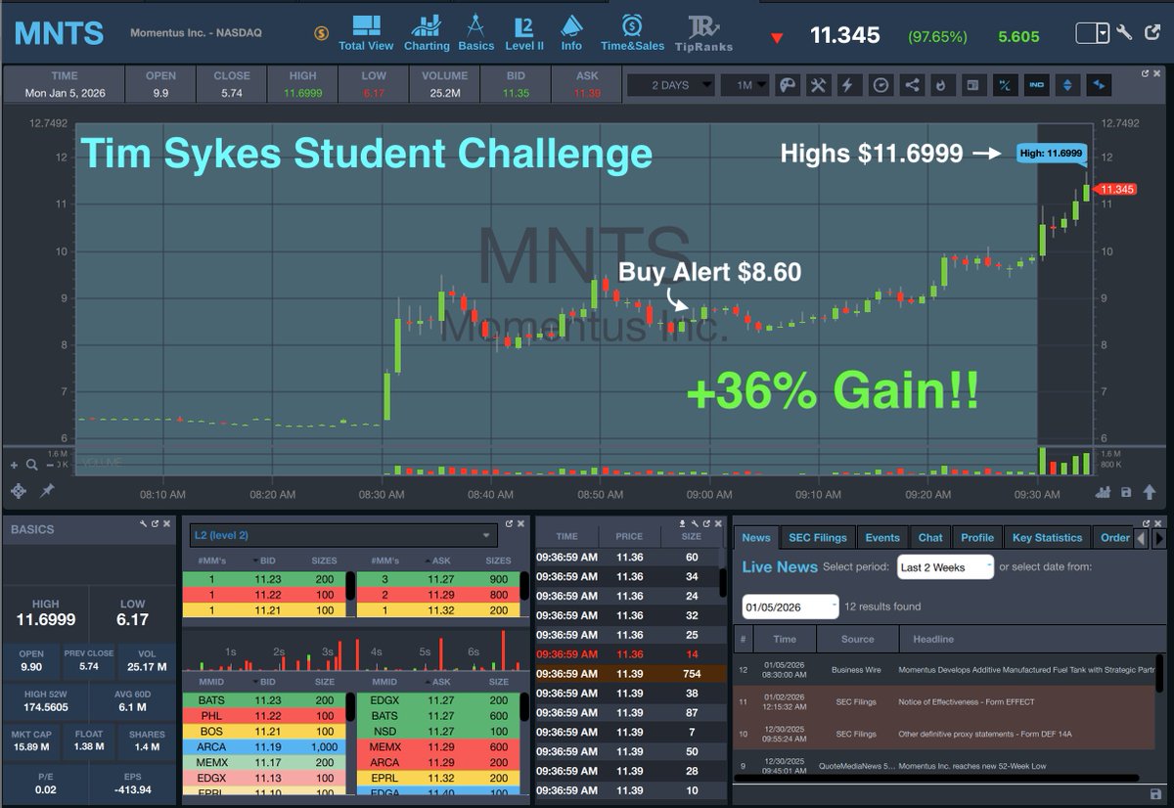Open the Time&Sales window
Viewport: 1174px width, 808px height.
[632, 32]
